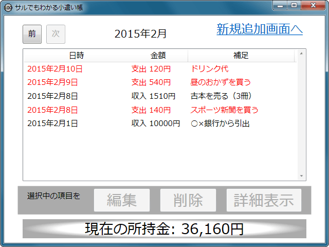Close the サルでもわかる小遣い帳 window
The width and height of the screenshot is (329, 247).
313,6
